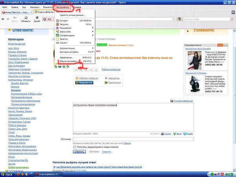Enable Получать уведомления о новых ответах

[75, 147]
